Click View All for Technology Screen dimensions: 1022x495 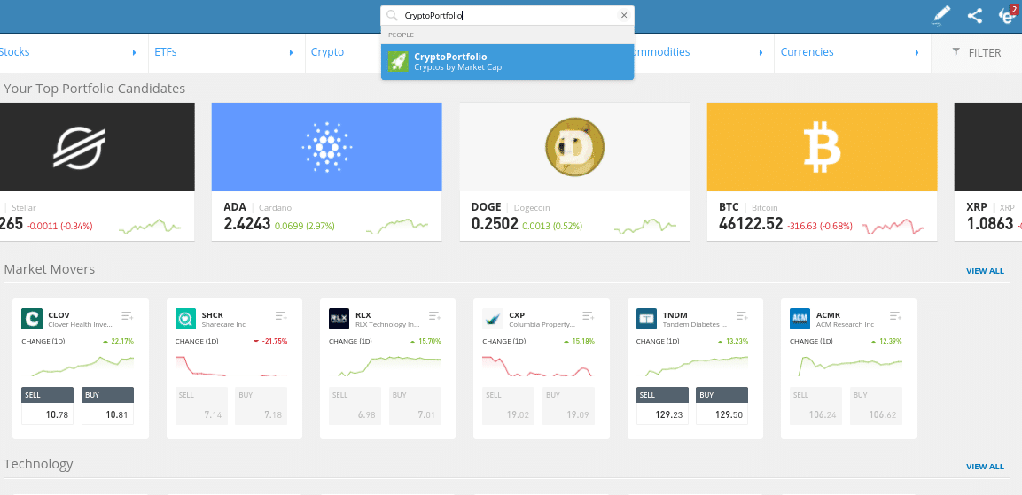[985, 467]
